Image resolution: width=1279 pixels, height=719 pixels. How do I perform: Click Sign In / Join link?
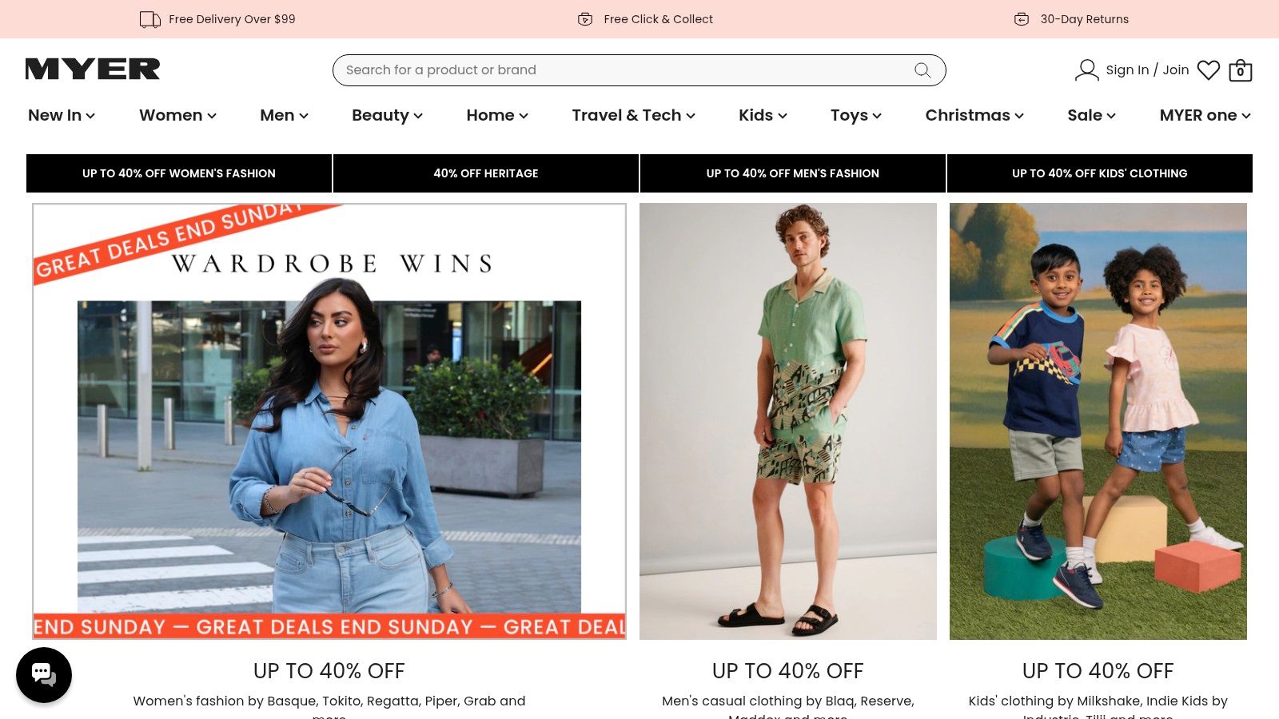1147,70
